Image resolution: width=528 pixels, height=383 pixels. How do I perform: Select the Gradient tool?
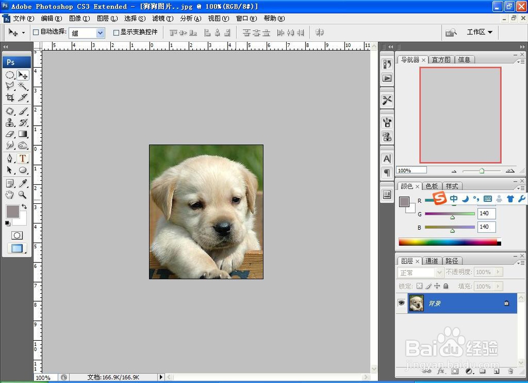coord(23,134)
